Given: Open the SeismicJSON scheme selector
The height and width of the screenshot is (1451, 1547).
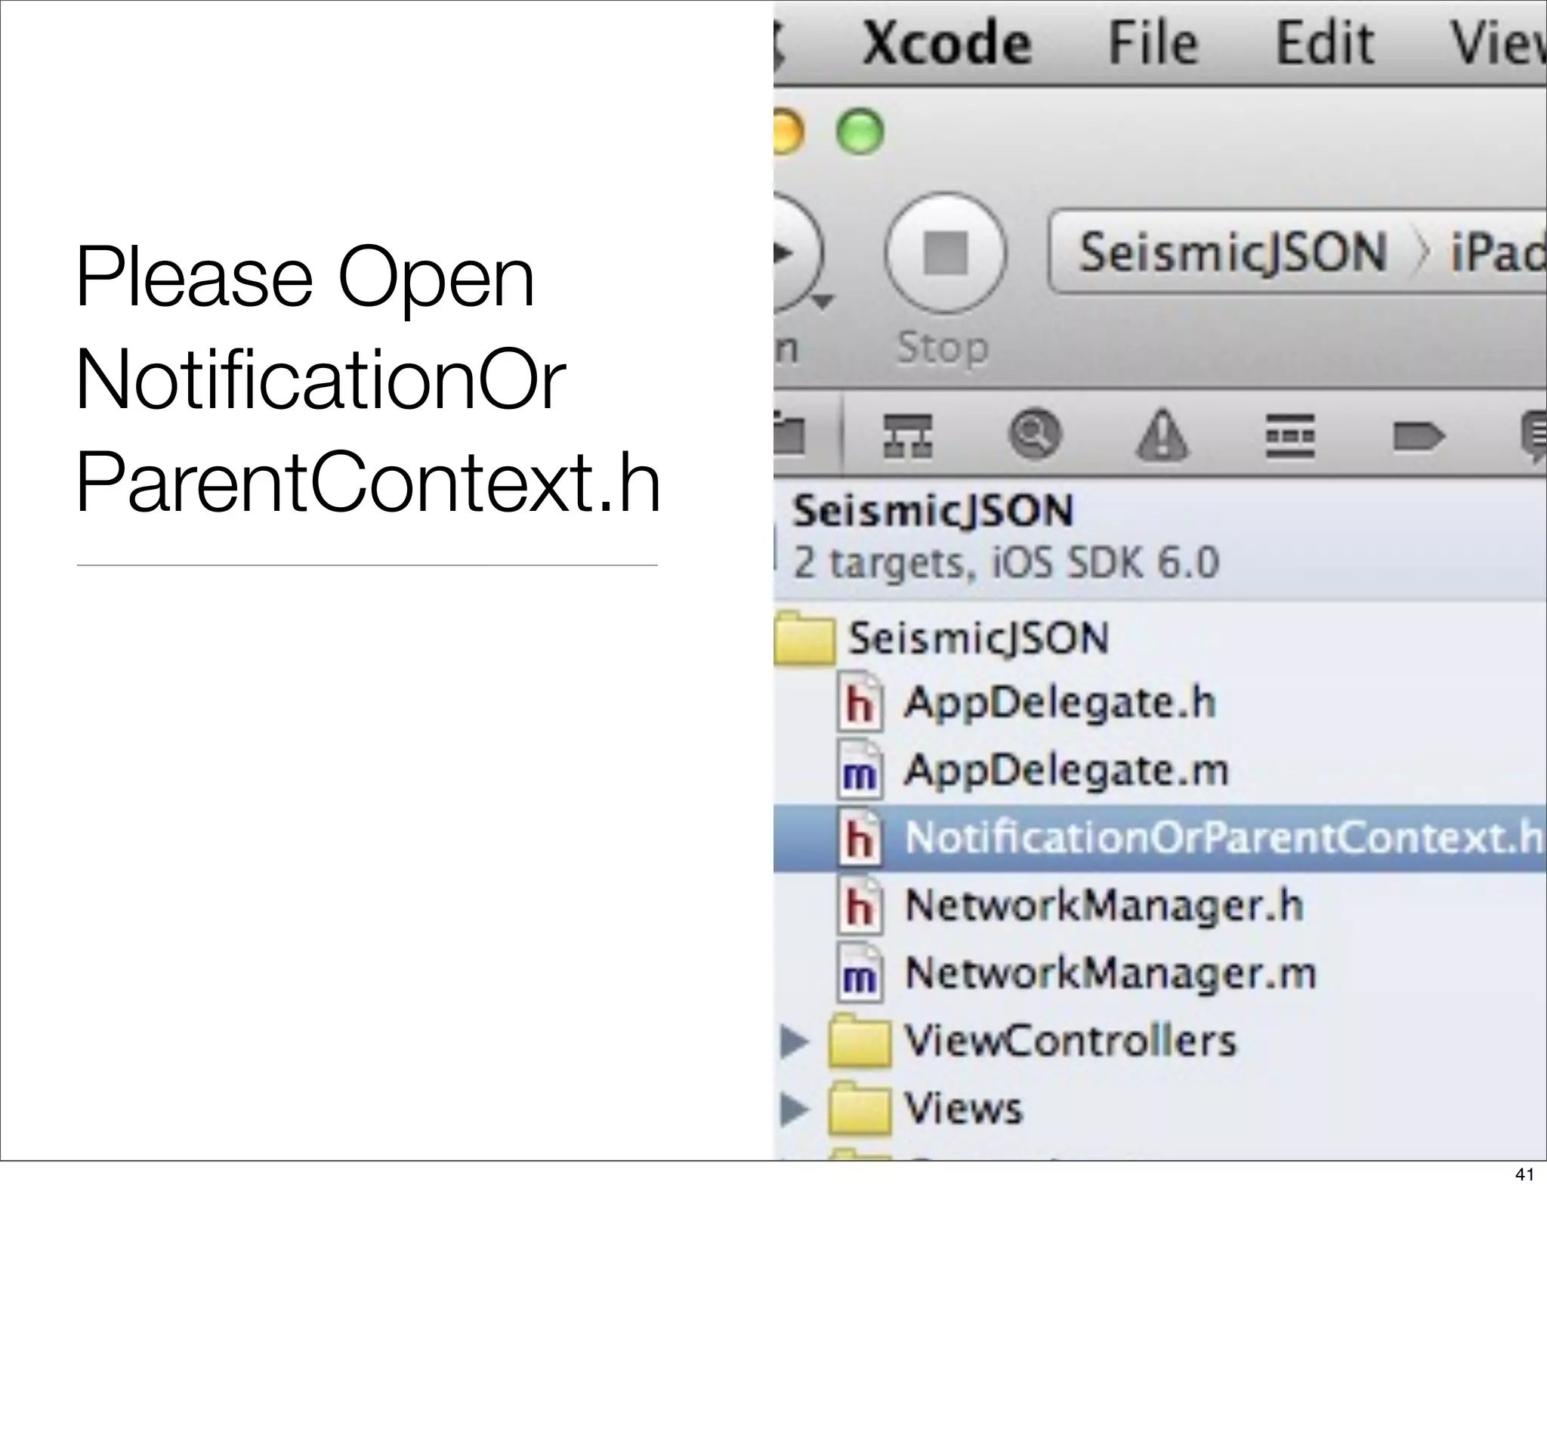Looking at the screenshot, I should coord(1233,252).
